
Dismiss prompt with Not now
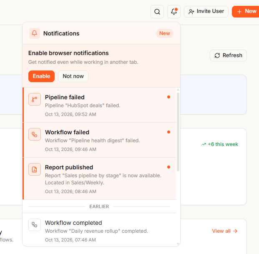[73, 76]
